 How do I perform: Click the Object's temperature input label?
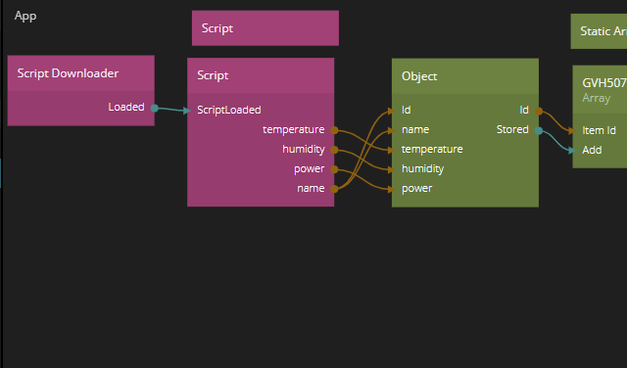[432, 149]
